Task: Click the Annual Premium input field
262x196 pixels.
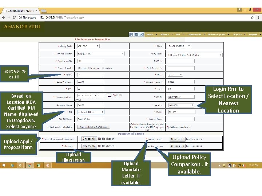Action: (x=181, y=82)
